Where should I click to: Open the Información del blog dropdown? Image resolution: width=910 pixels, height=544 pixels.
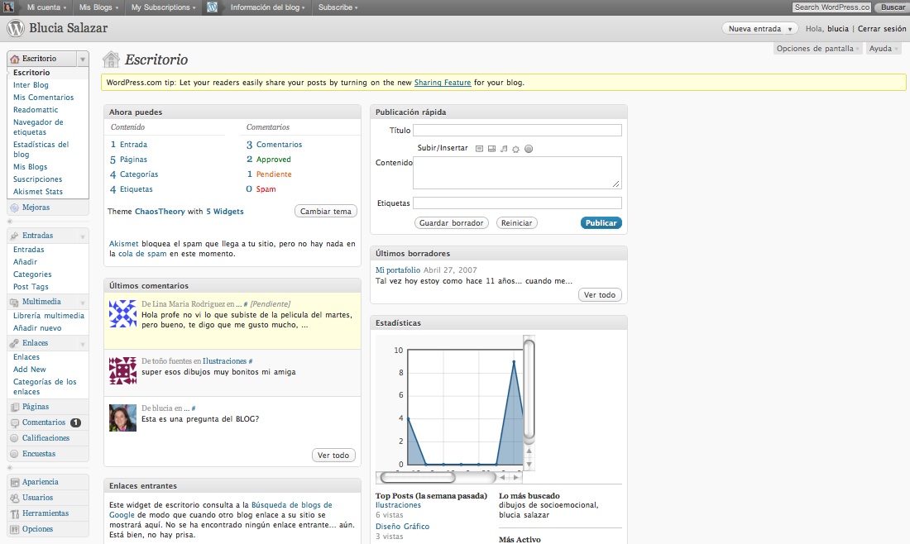coord(267,7)
